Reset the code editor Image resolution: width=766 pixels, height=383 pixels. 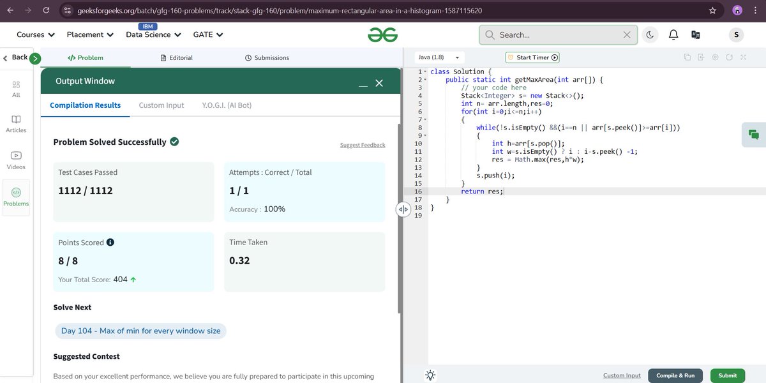click(x=729, y=57)
